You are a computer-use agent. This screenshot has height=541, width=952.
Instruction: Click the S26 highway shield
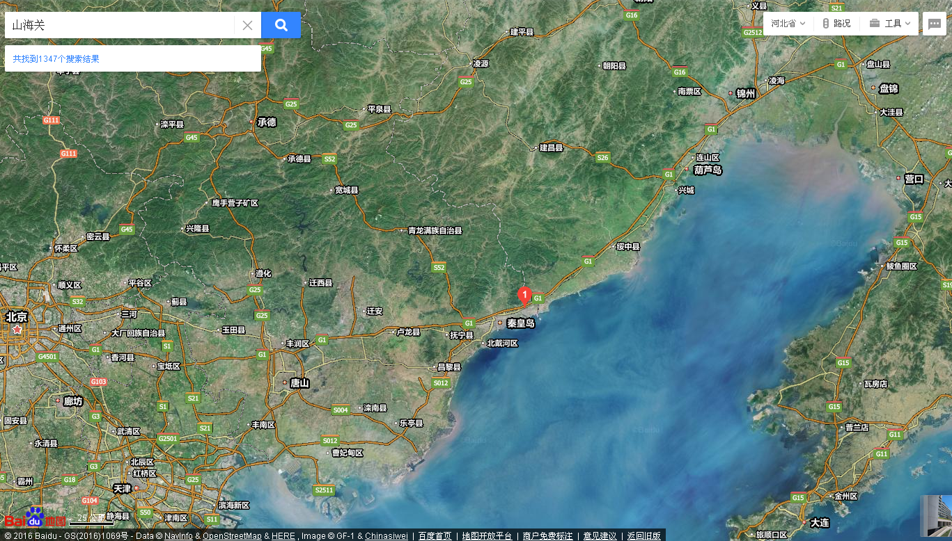[603, 158]
